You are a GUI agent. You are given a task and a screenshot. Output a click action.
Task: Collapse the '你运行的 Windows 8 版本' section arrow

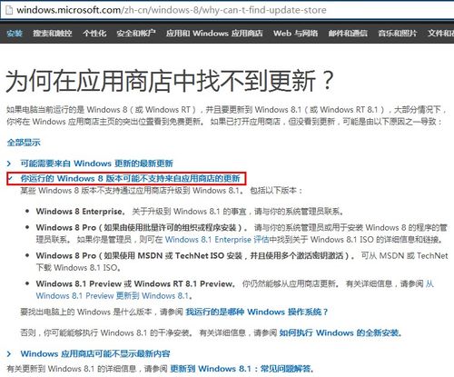(x=10, y=178)
